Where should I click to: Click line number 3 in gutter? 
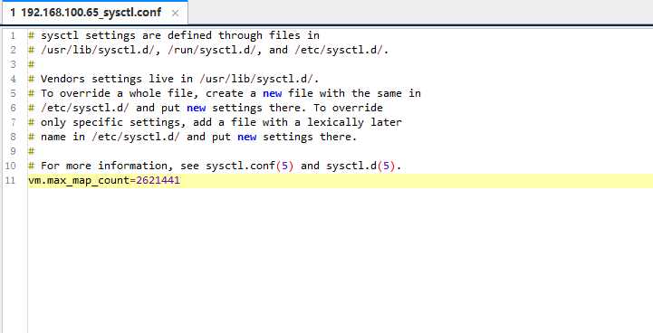pos(13,64)
